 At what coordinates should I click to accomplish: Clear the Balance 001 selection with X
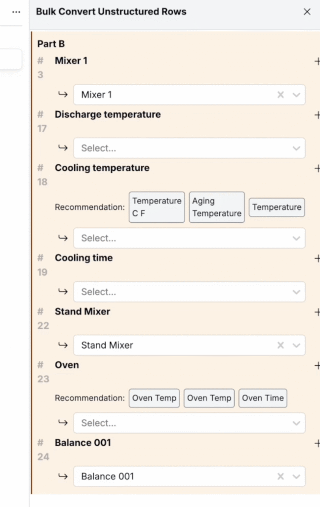(x=280, y=476)
